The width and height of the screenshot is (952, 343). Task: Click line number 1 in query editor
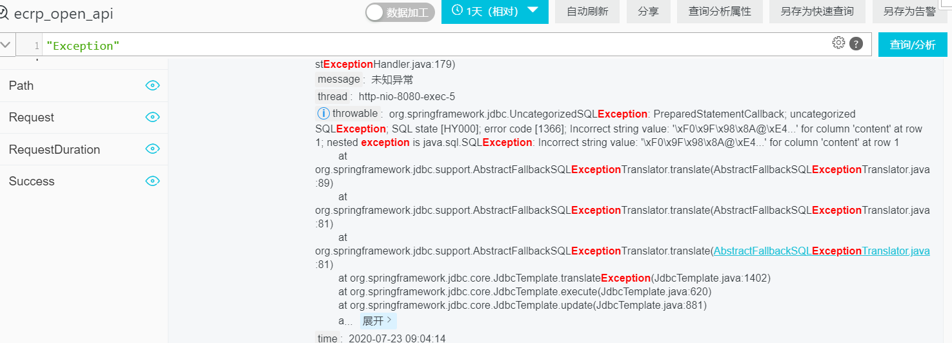coord(37,45)
